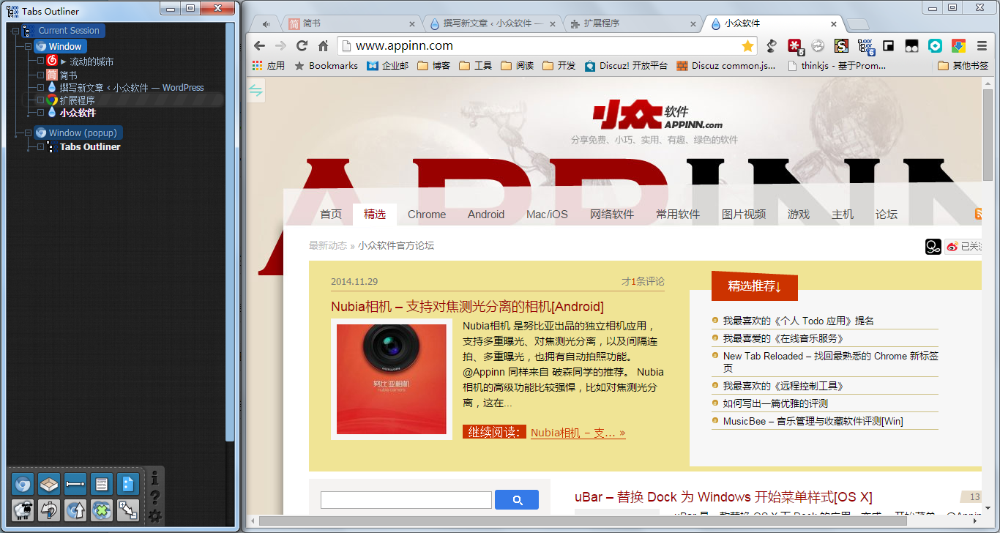Open the info 'i' icon in Tabs Outliner
The image size is (1000, 533).
154,478
